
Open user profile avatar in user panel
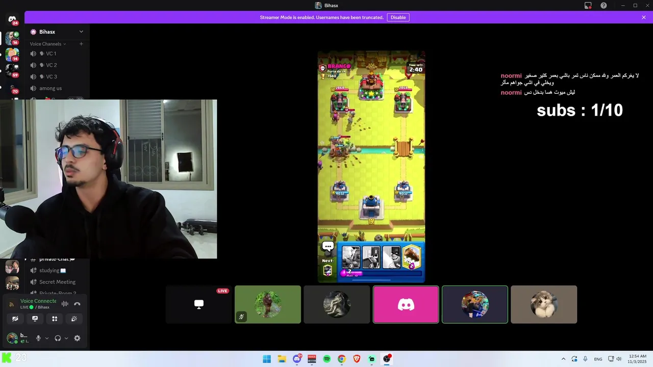12,338
